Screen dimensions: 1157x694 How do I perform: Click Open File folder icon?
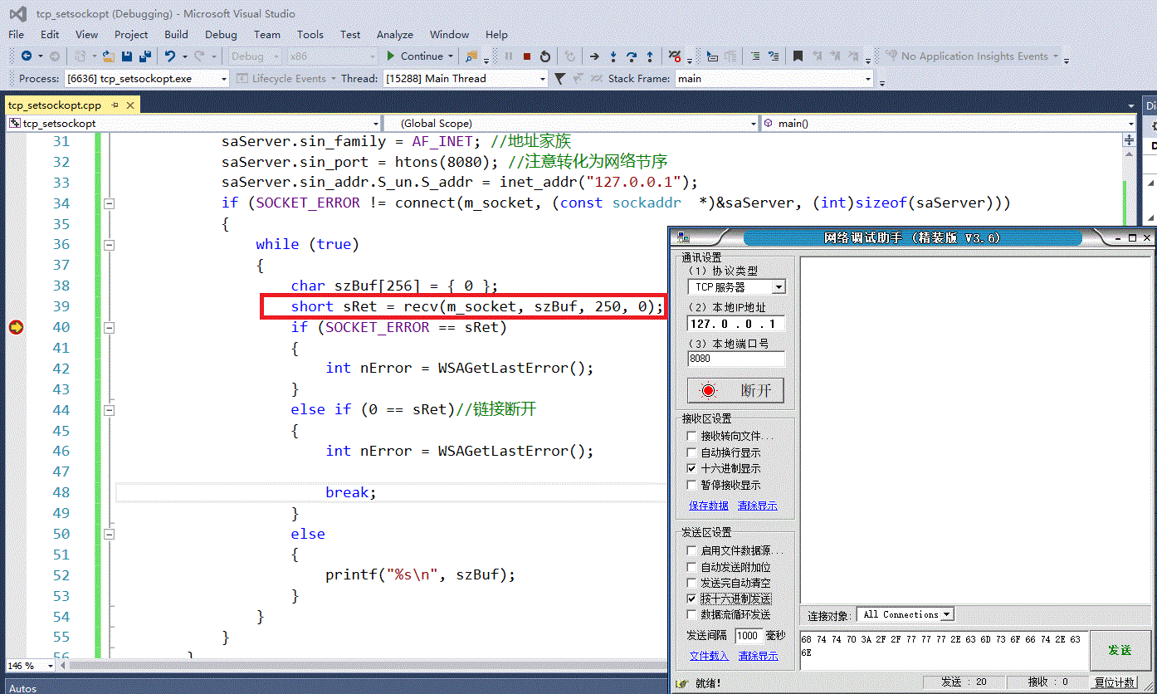108,56
